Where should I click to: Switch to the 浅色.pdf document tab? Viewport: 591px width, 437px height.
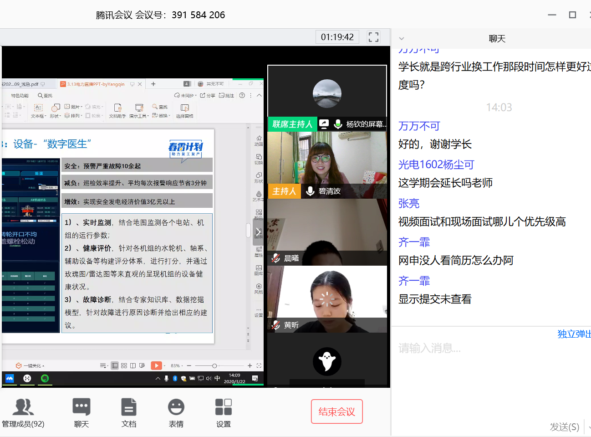tap(23, 84)
